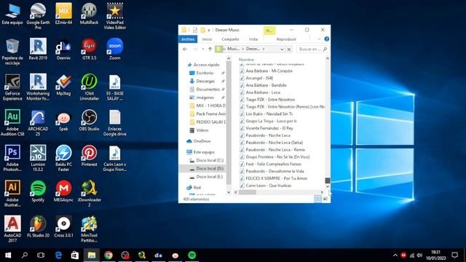Select the MiniTool Partition desktop icon

tap(89, 229)
